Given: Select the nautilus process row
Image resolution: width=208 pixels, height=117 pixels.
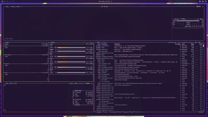Looking at the screenshot, I should [x=149, y=49].
